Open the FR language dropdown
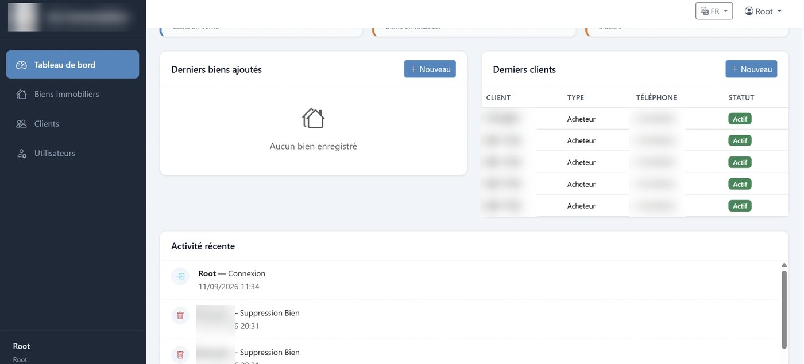 click(x=714, y=11)
